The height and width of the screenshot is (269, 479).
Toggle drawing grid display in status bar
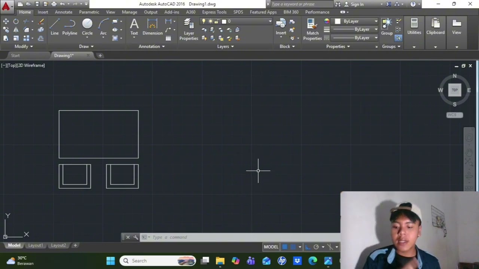tap(285, 247)
